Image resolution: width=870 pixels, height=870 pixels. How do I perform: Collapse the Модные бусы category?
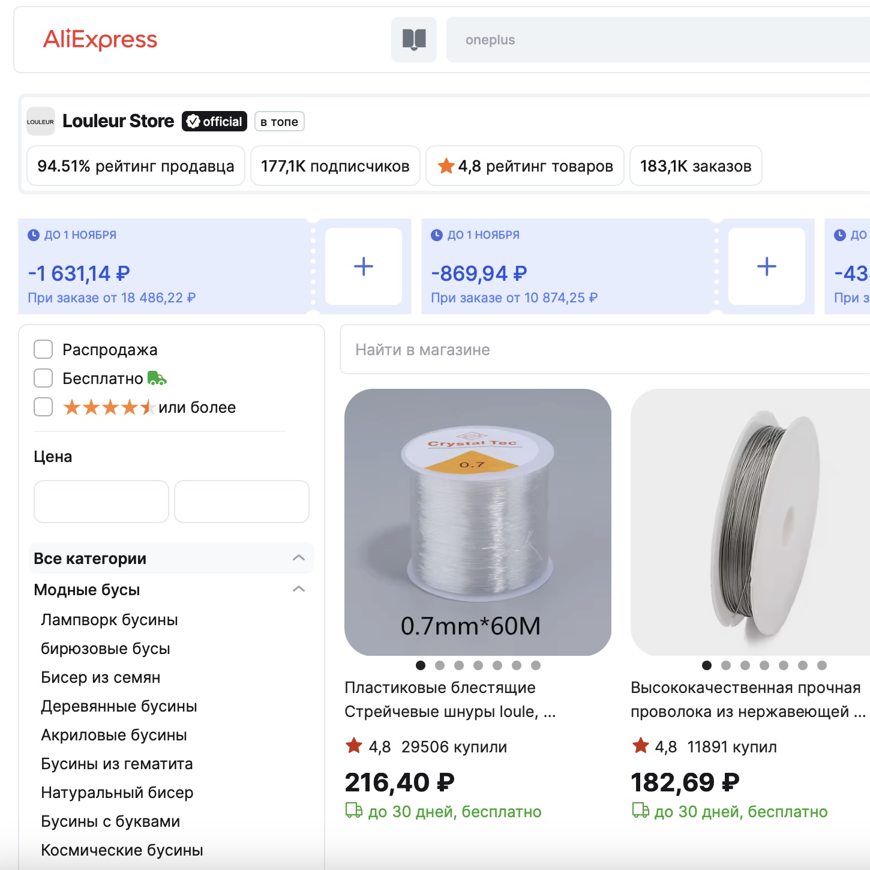pyautogui.click(x=298, y=589)
